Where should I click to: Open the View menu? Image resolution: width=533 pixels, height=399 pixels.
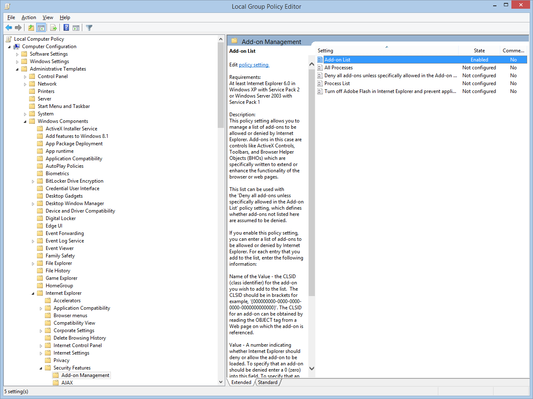click(48, 17)
